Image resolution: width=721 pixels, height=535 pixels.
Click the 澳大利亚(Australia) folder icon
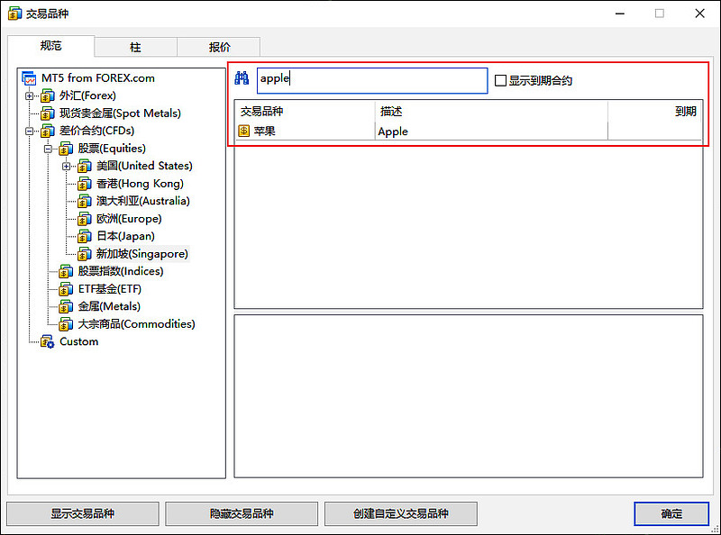tap(84, 202)
